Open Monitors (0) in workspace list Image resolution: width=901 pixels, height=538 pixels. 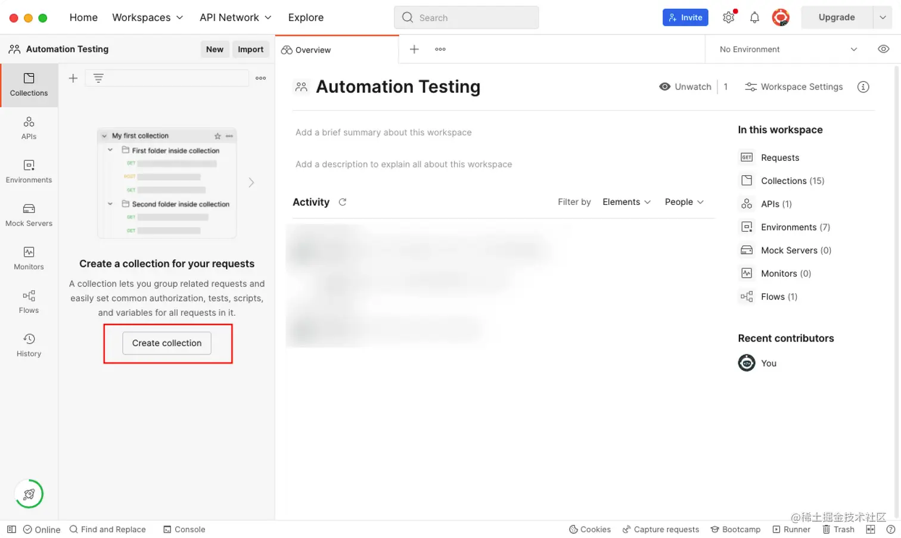click(x=775, y=273)
